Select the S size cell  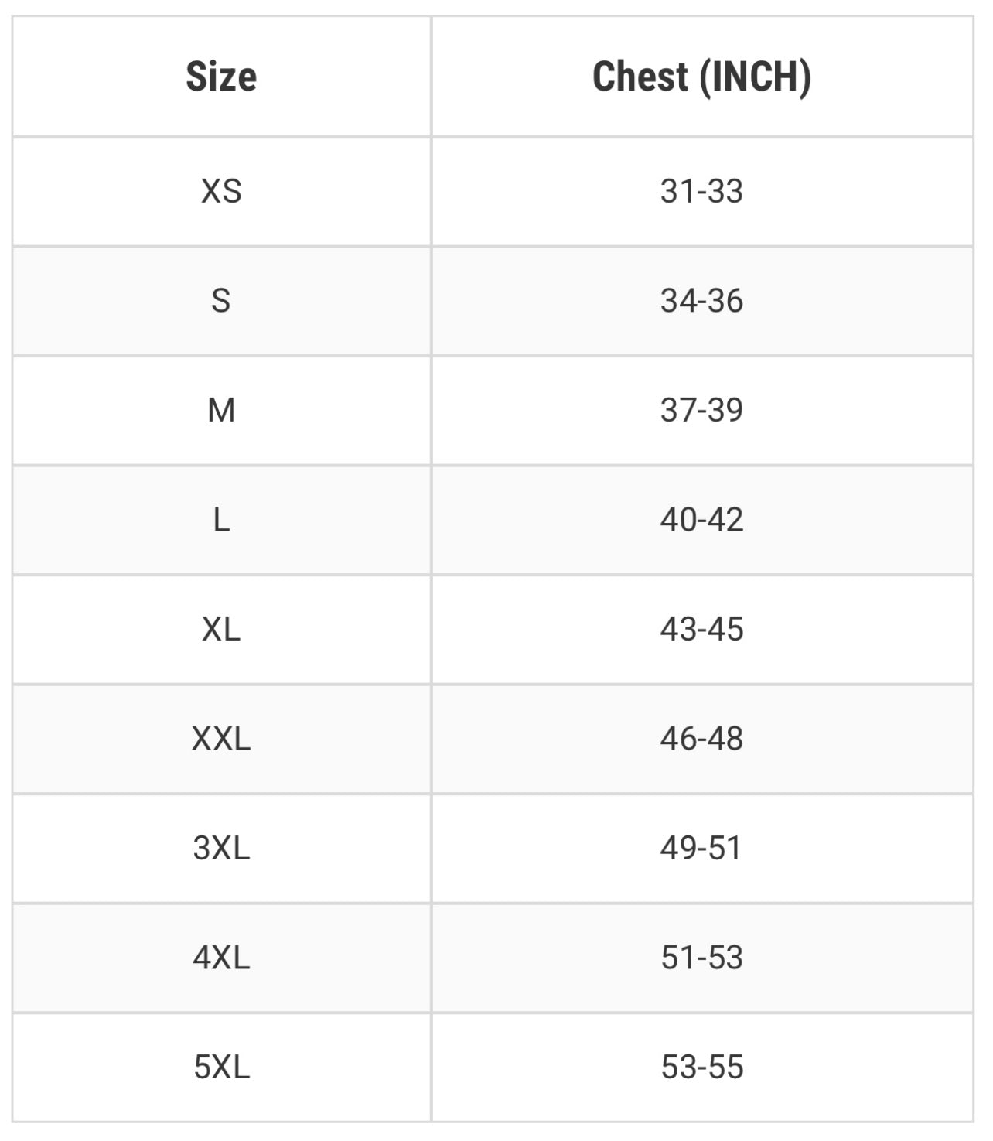[221, 301]
